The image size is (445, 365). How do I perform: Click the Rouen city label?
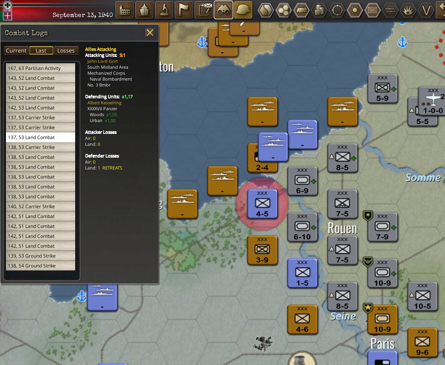pos(342,228)
